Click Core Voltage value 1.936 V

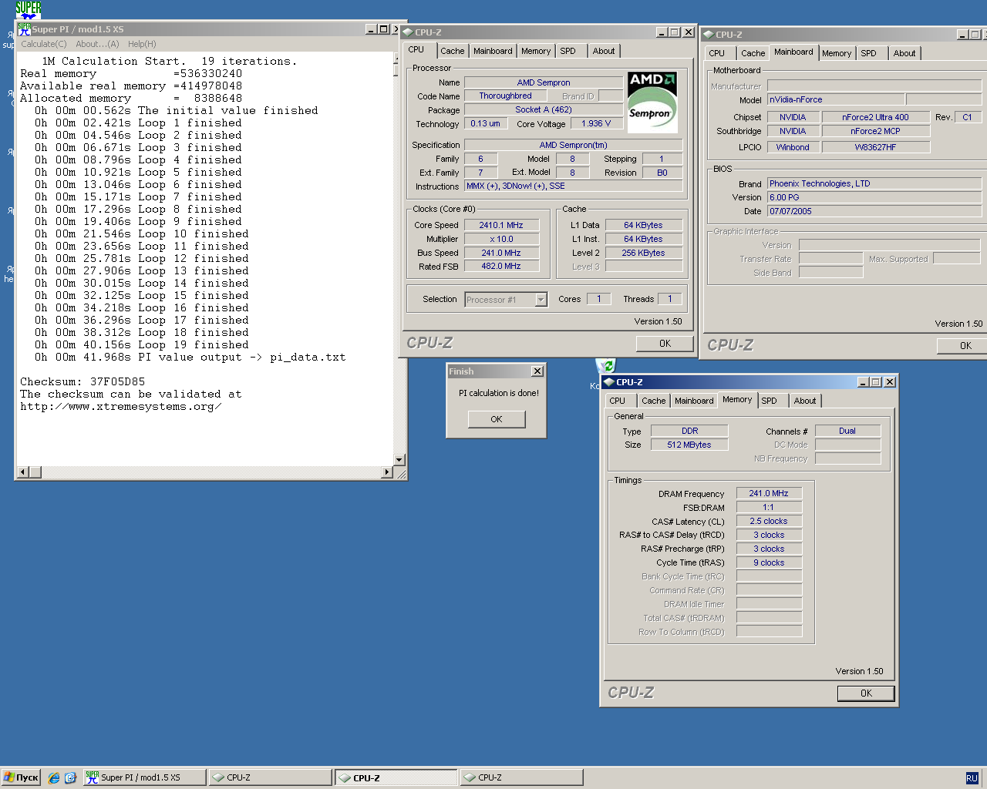596,123
